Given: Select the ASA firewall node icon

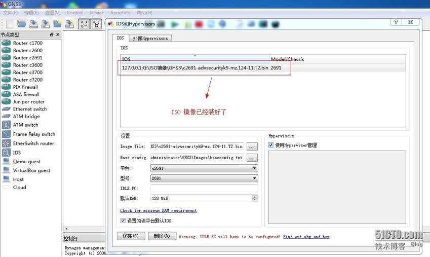Looking at the screenshot, I should [6, 94].
